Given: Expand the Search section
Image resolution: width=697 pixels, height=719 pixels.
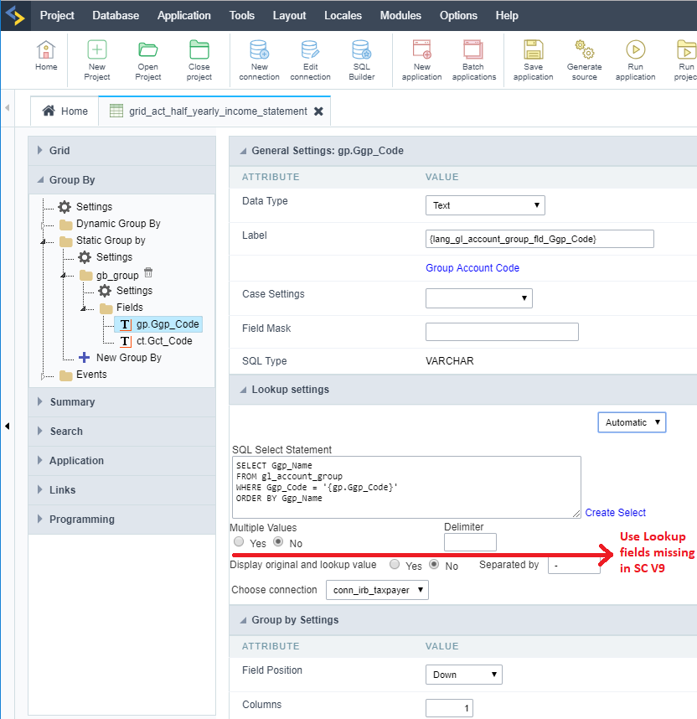Looking at the screenshot, I should 122,432.
